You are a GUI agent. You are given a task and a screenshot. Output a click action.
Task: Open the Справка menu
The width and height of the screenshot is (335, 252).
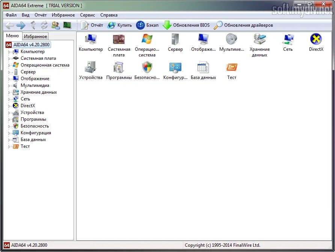(109, 15)
